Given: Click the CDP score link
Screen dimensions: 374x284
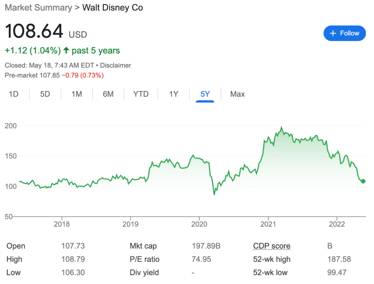Looking at the screenshot, I should [272, 246].
